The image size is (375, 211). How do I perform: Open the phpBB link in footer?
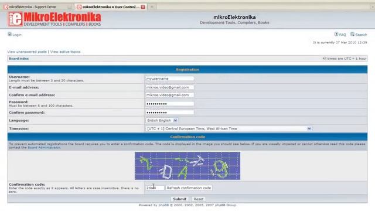pos(163,205)
